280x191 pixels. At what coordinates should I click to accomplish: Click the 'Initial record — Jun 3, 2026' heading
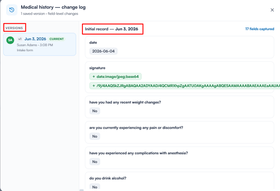pyautogui.click(x=111, y=29)
